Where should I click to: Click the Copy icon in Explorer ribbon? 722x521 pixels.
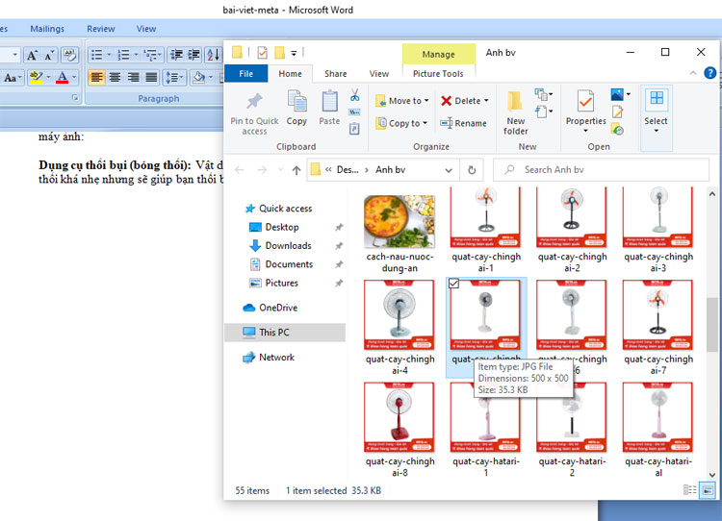(297, 108)
